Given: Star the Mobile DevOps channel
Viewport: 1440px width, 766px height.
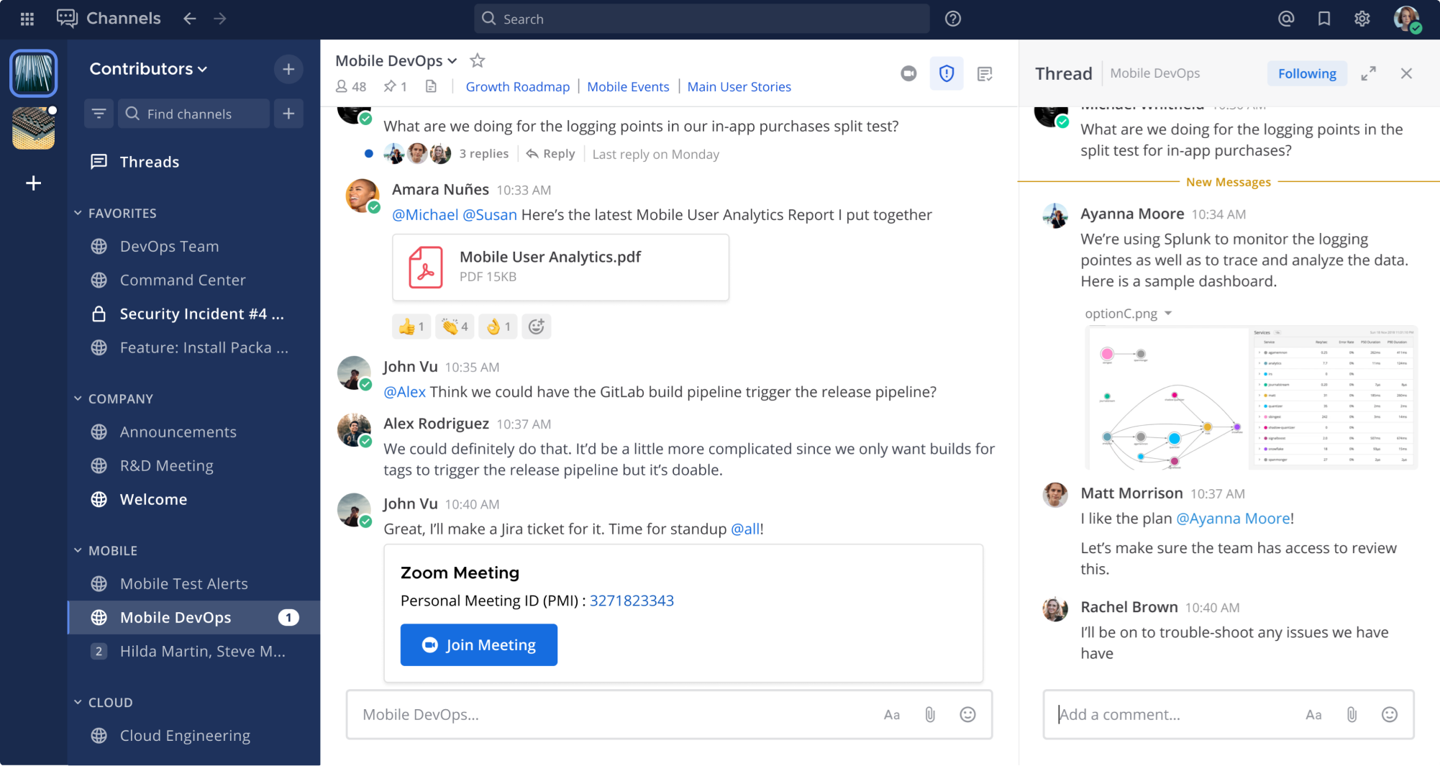Looking at the screenshot, I should click(x=477, y=60).
